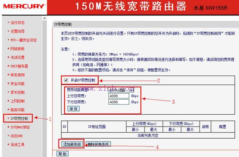
Task: Expand 网络参数 menu
Action: [17, 49]
